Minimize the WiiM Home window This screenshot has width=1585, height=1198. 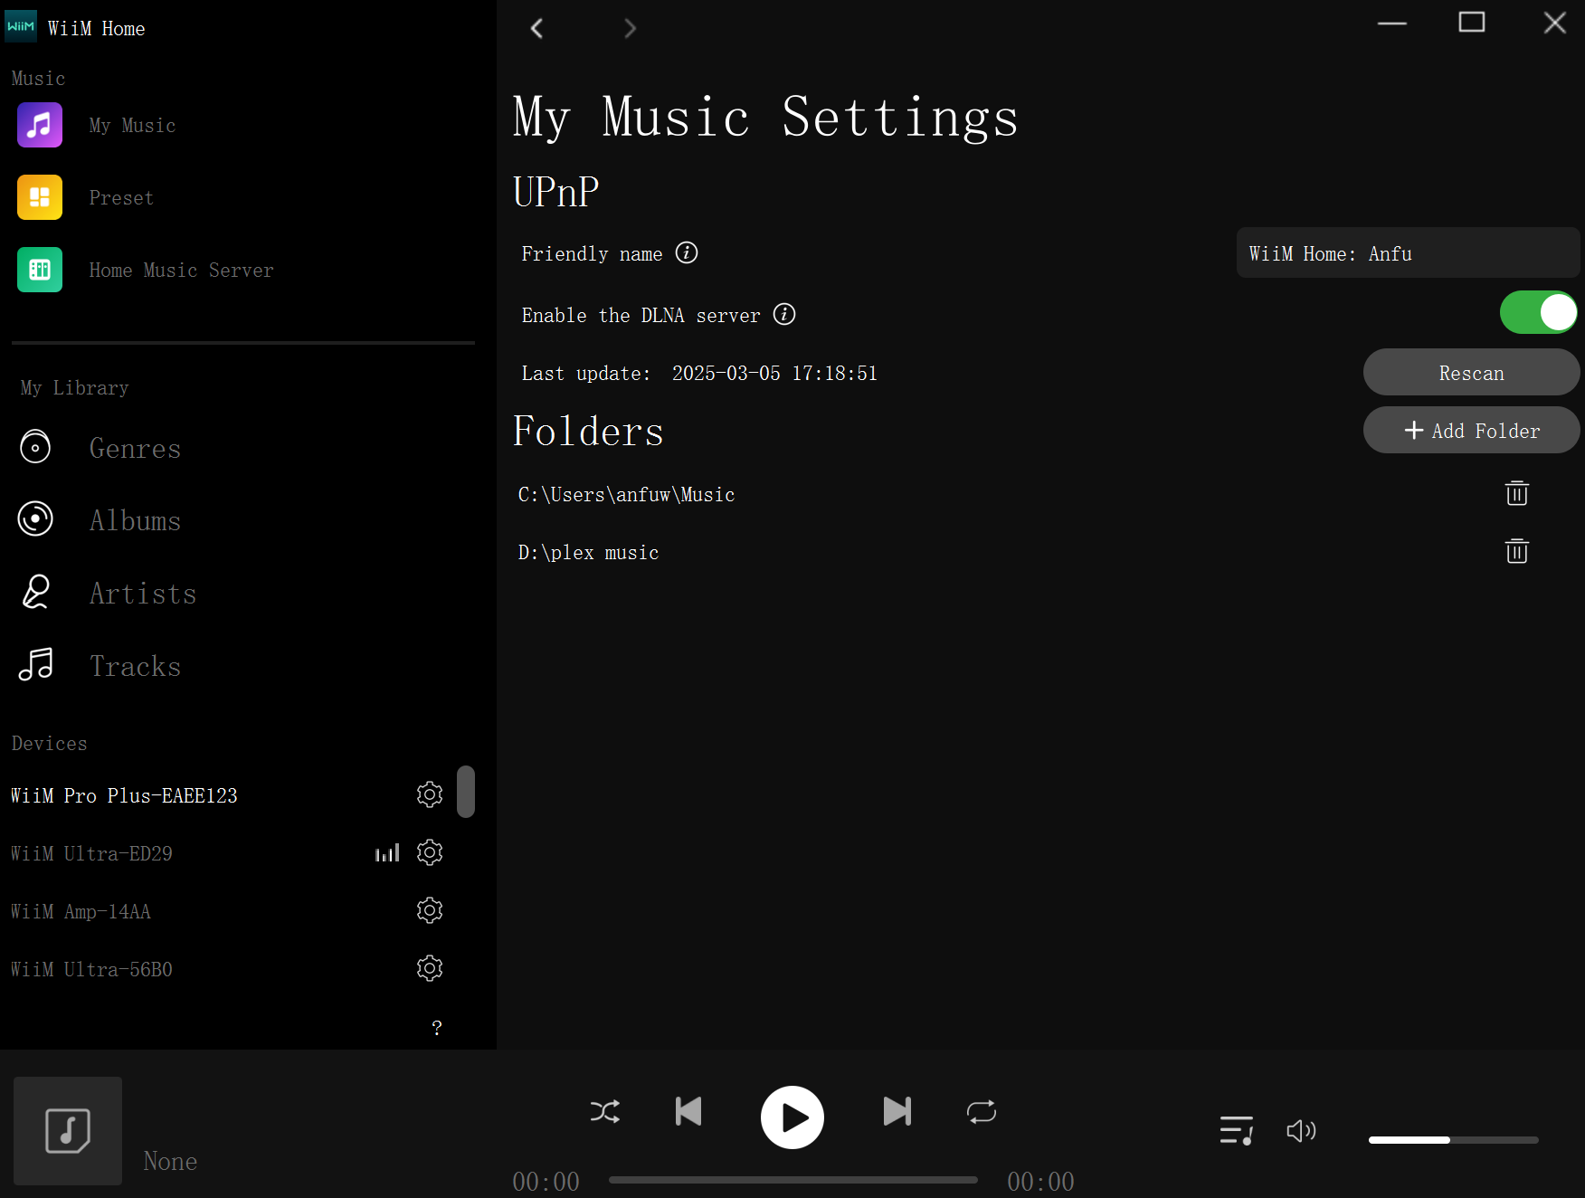click(1392, 24)
